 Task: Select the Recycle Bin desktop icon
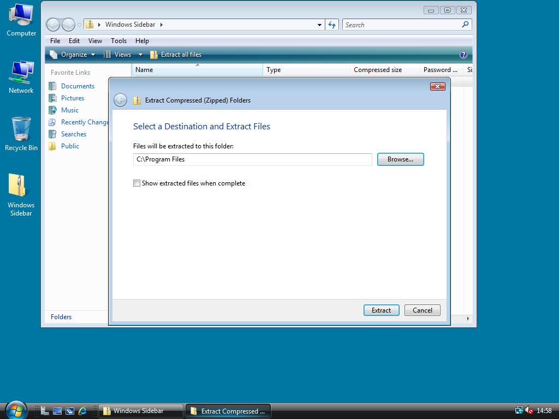(x=21, y=134)
